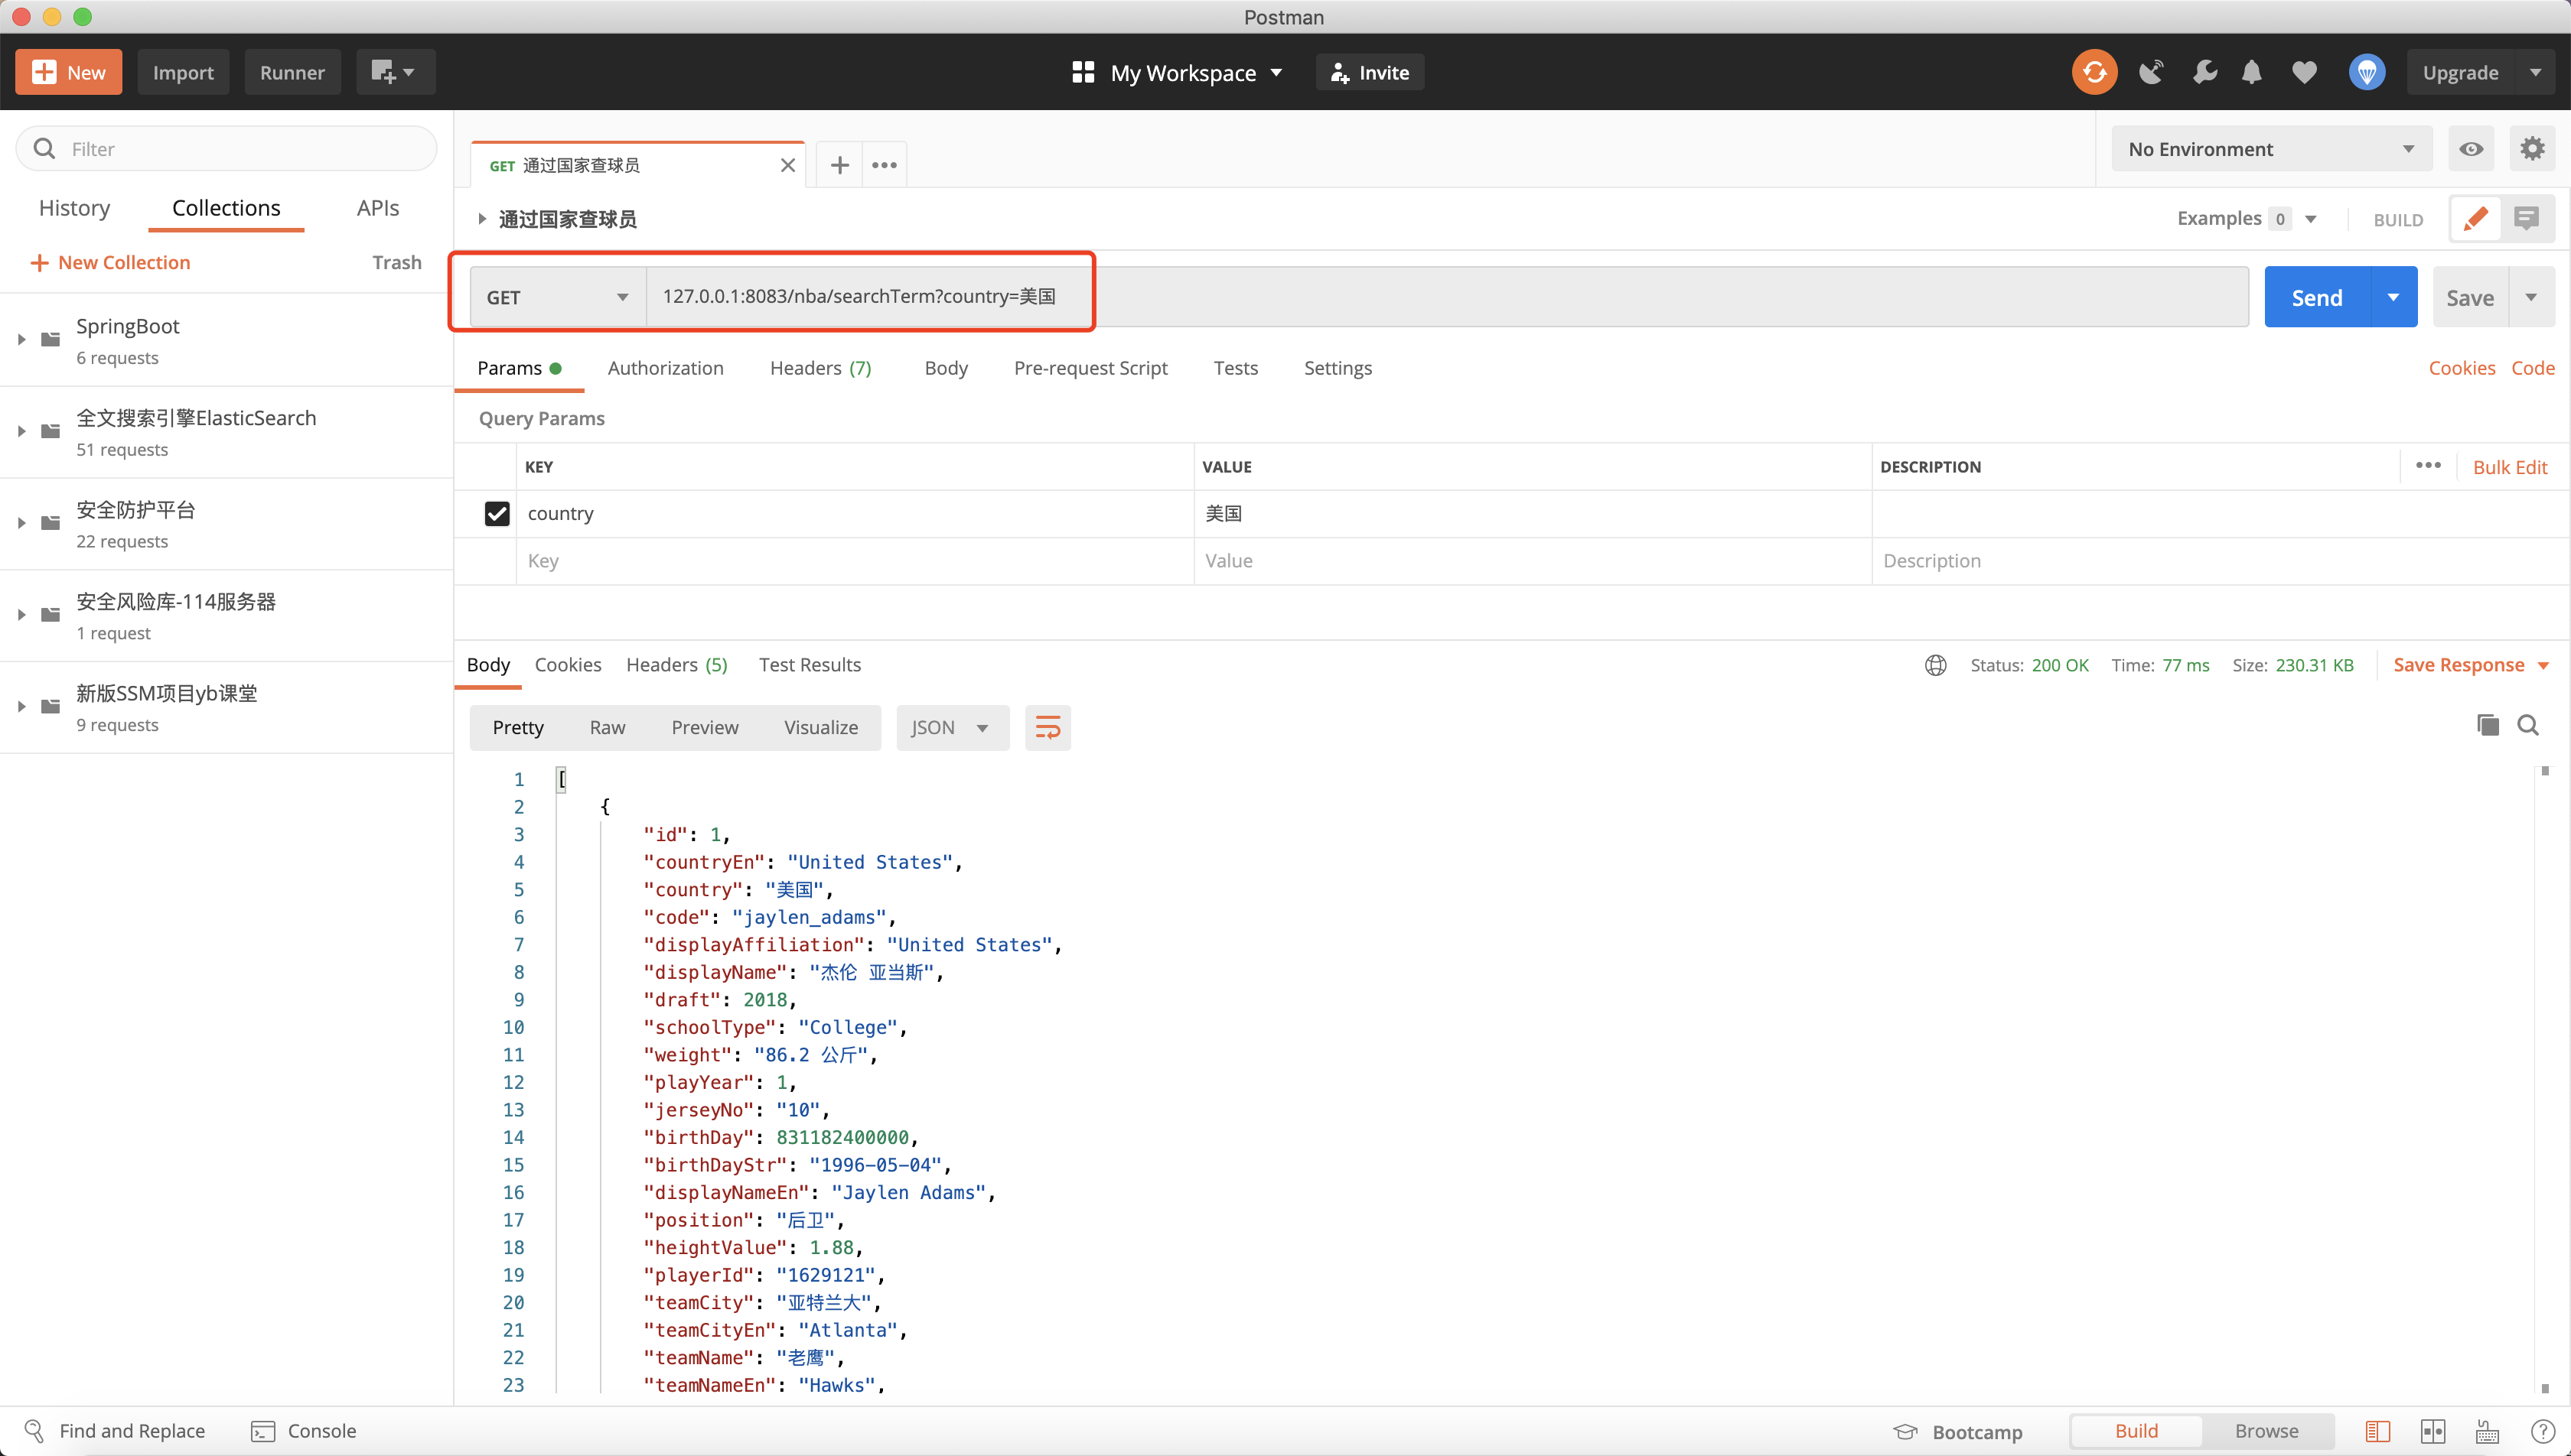The height and width of the screenshot is (1456, 2571).
Task: Switch to the History tab
Action: click(x=74, y=208)
